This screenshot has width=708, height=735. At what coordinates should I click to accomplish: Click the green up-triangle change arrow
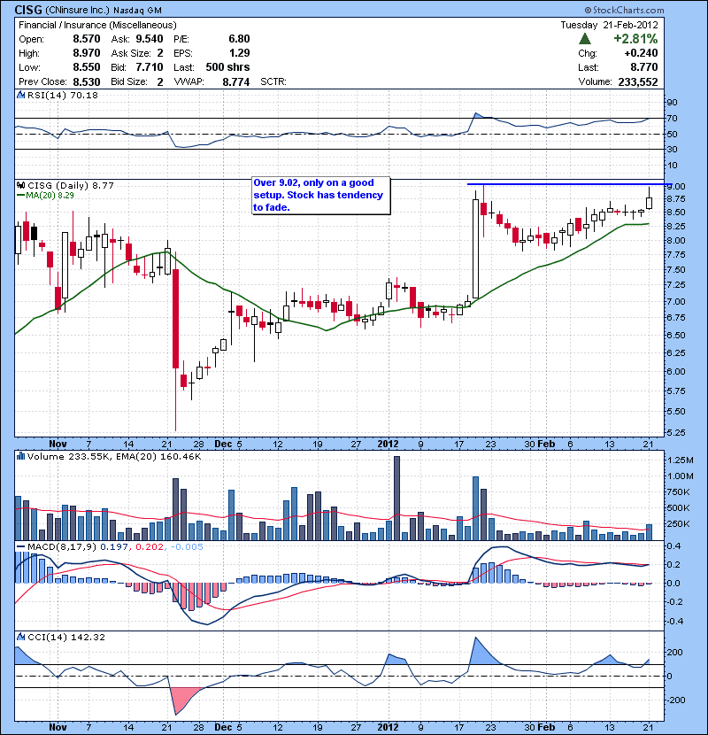[x=585, y=39]
